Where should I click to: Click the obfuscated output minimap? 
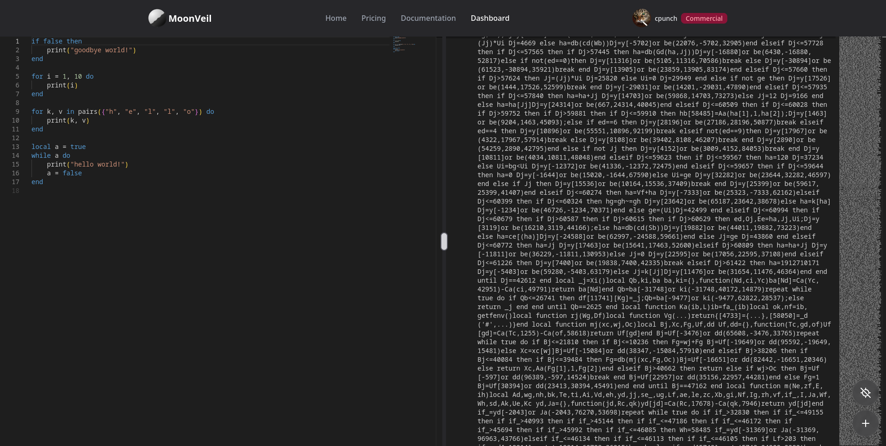860,241
